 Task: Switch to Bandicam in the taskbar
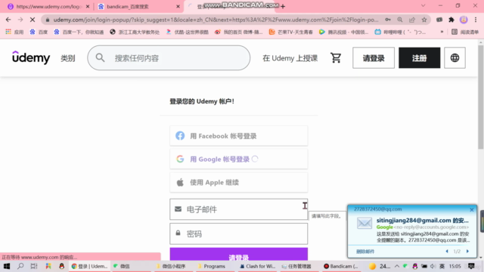point(341,266)
